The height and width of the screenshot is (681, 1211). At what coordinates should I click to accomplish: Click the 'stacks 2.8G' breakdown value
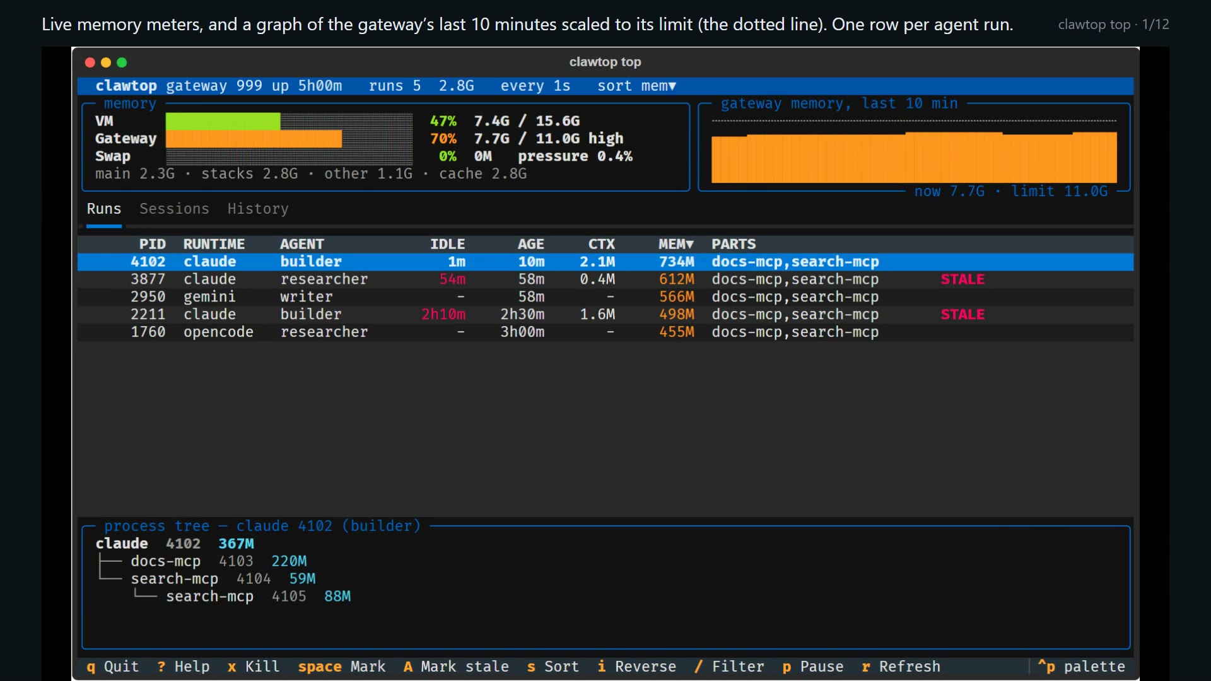(x=249, y=174)
